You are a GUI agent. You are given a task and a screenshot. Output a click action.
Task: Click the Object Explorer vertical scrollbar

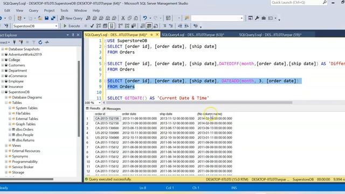(79, 99)
